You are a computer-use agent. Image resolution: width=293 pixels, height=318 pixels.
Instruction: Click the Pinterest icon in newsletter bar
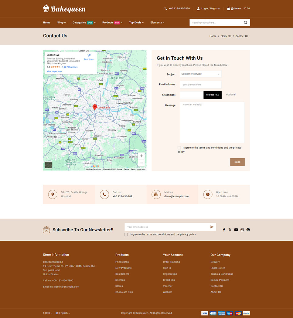tap(248, 230)
